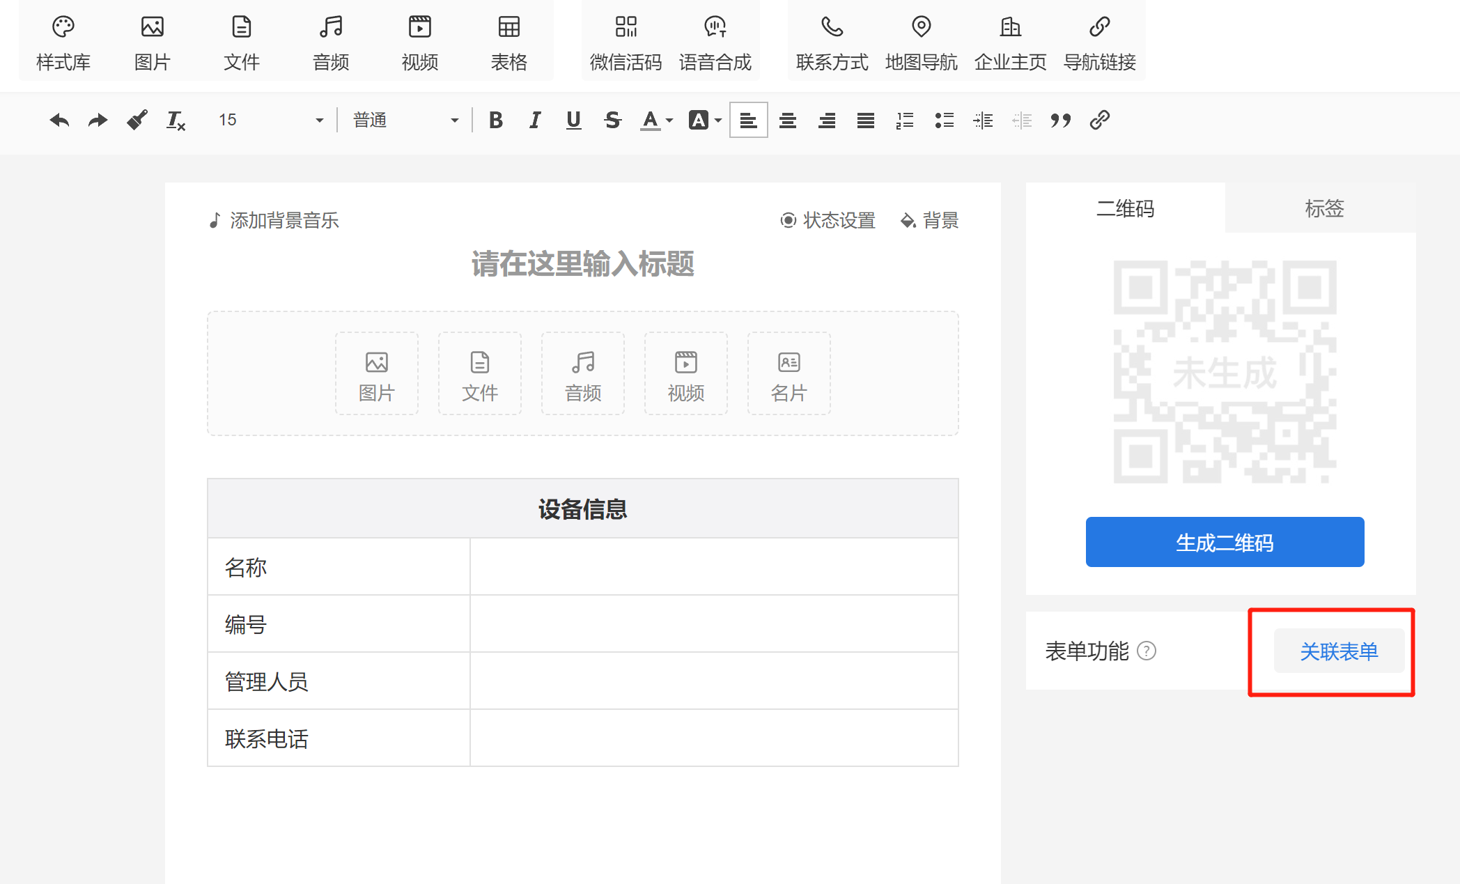This screenshot has height=884, width=1460.
Task: Click the empty cell next to 名称
Action: pyautogui.click(x=714, y=567)
